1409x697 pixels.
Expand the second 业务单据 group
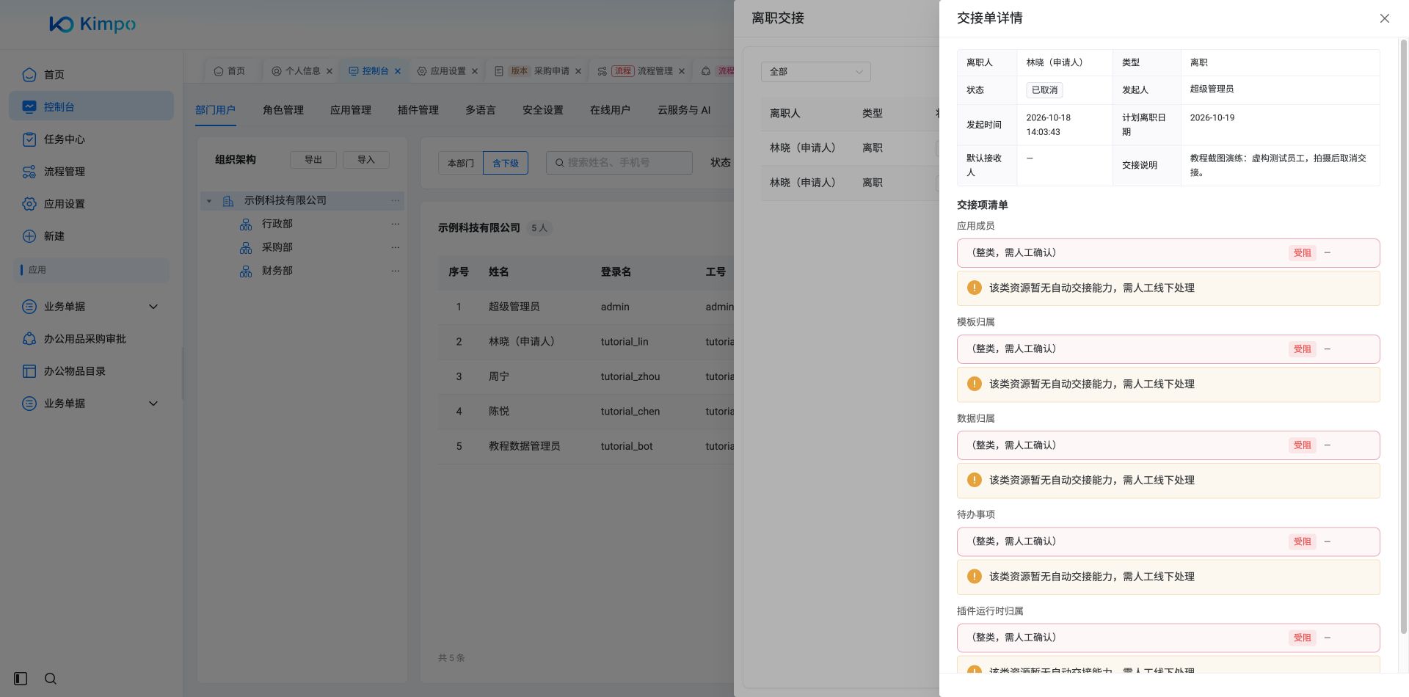pyautogui.click(x=153, y=403)
